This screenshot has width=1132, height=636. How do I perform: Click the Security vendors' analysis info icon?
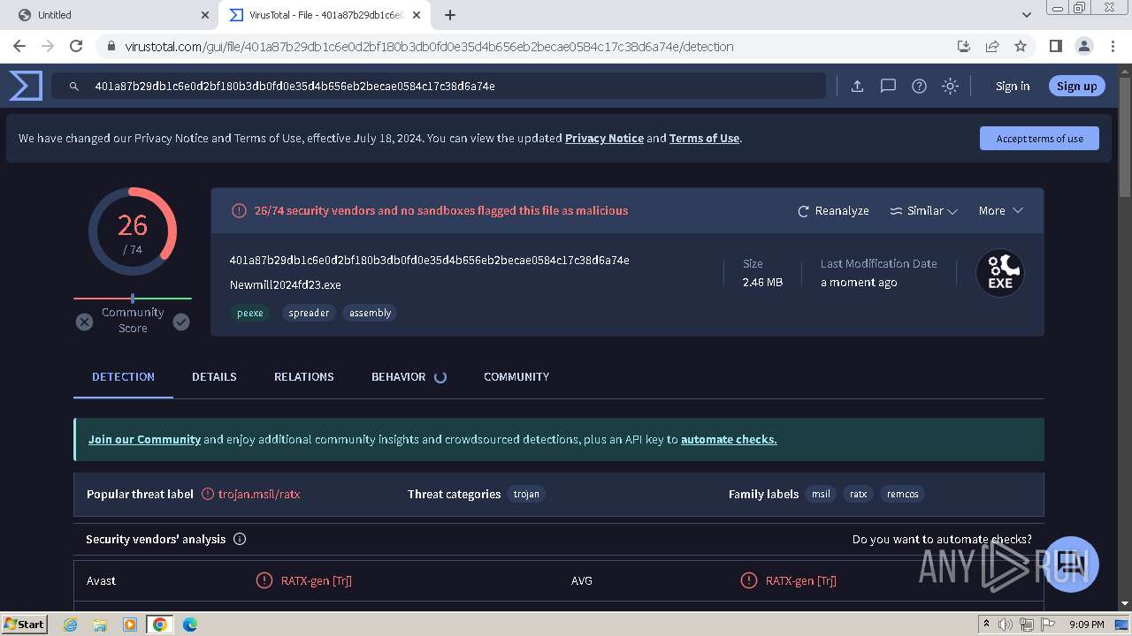pos(240,539)
